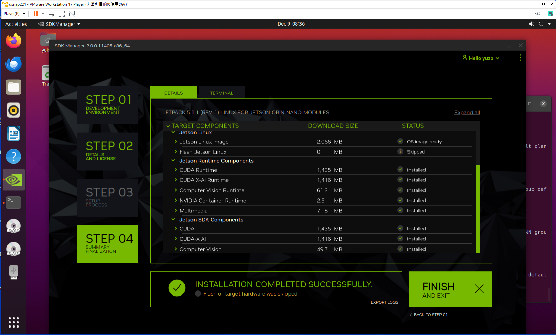The height and width of the screenshot is (335, 556).
Task: Launch Thunderbird mail from the dock
Action: (14, 64)
